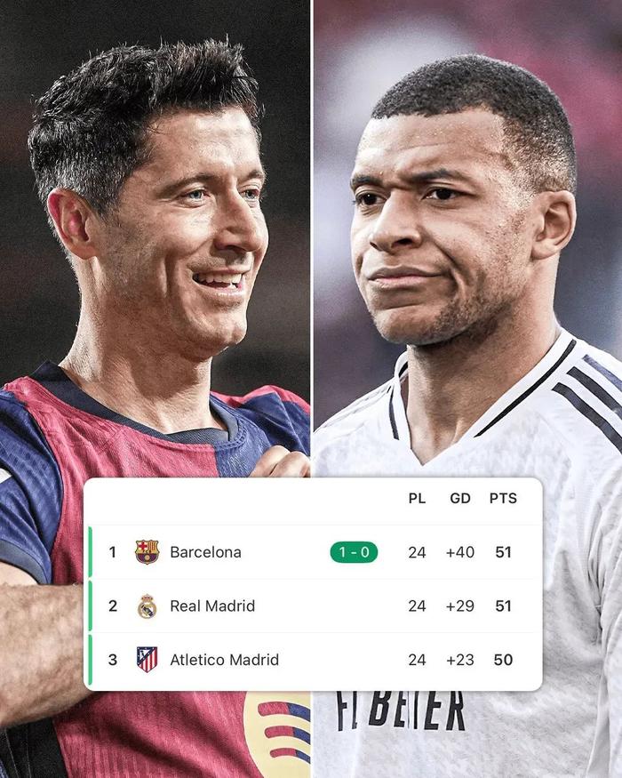
Task: Click Barcelona's +40 goal difference
Action: pos(460,552)
